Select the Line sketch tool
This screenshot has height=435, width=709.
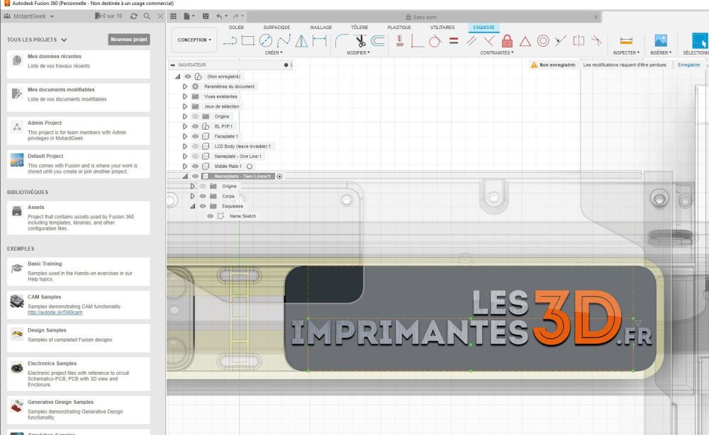[230, 41]
